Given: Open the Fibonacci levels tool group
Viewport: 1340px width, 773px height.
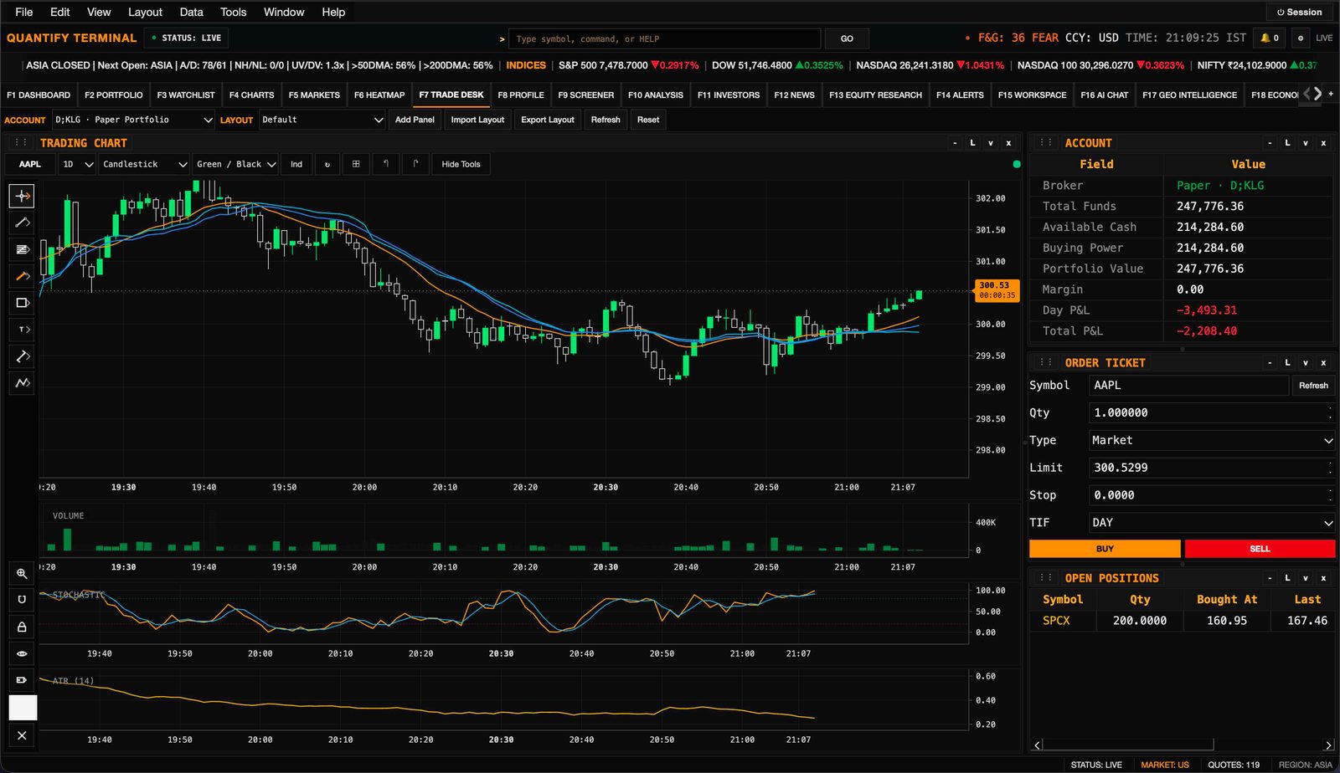Looking at the screenshot, I should (22, 249).
